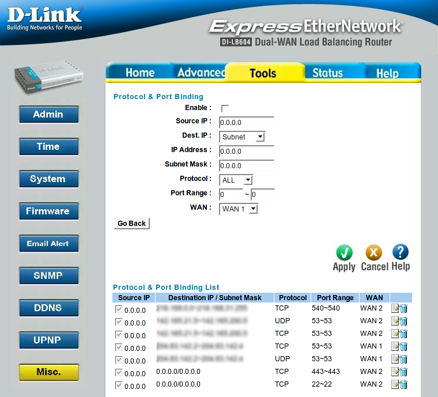
Task: Open the System settings page
Action: click(x=48, y=179)
